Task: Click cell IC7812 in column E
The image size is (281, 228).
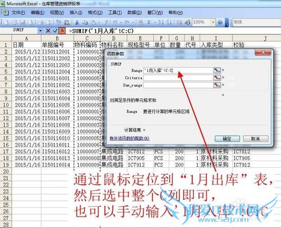Action: pyautogui.click(x=140, y=152)
